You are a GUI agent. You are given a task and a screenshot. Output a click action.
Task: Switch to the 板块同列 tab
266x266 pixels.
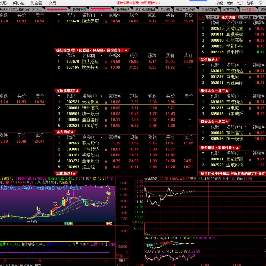[79, 9]
